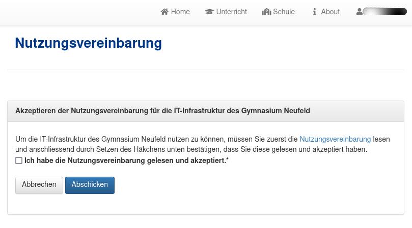Click the house icon beside Home
The width and height of the screenshot is (412, 228).
pyautogui.click(x=164, y=12)
